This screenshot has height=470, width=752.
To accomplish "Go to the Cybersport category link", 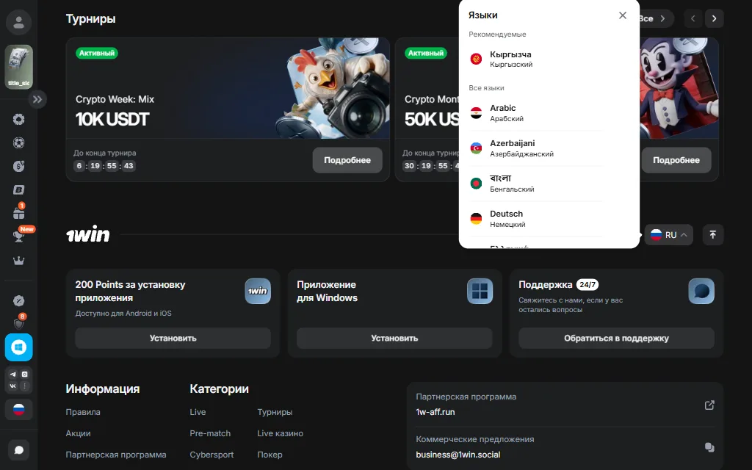I will coord(211,455).
